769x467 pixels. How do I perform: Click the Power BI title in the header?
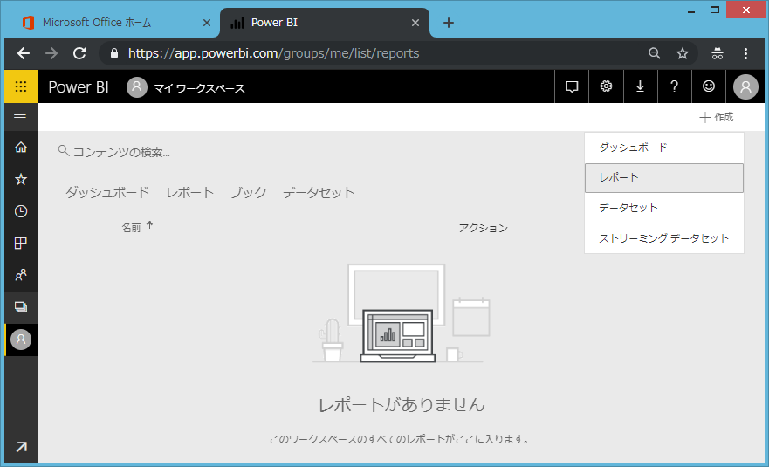click(79, 86)
